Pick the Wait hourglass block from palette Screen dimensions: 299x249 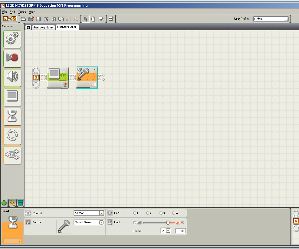(12, 117)
